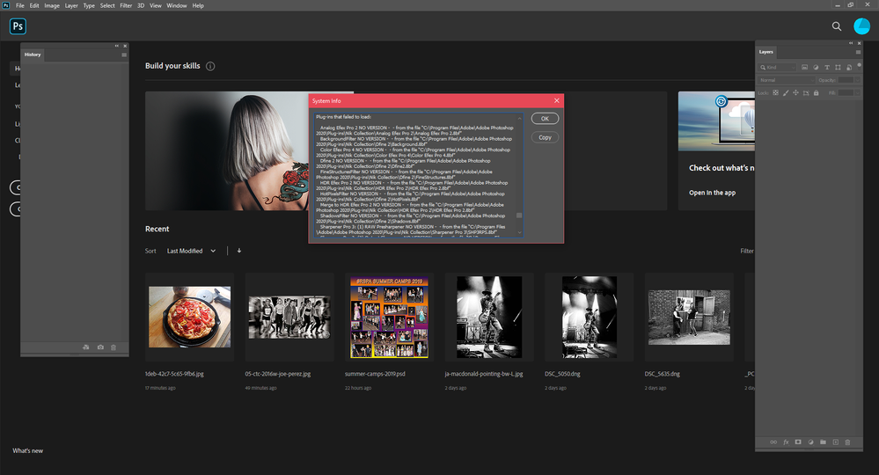Screen dimensions: 879x475
Task: Open the Filter menu
Action: tap(126, 5)
